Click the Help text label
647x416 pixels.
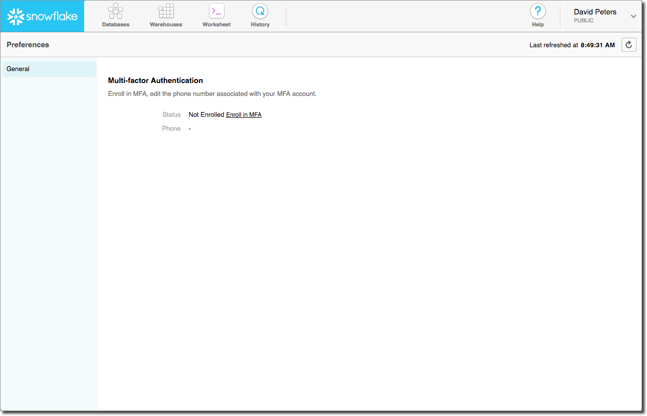538,24
